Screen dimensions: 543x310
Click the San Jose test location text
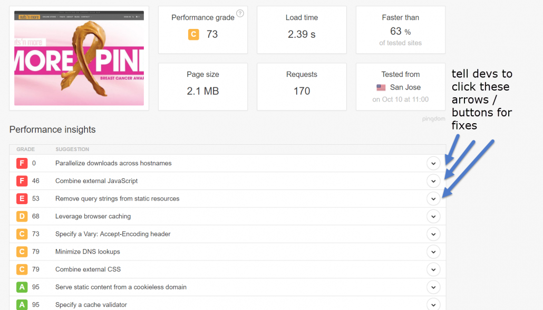[405, 87]
